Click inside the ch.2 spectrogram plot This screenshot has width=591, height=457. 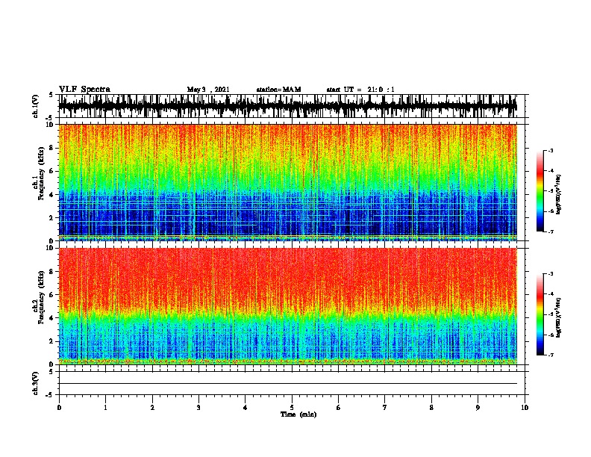pos(287,306)
